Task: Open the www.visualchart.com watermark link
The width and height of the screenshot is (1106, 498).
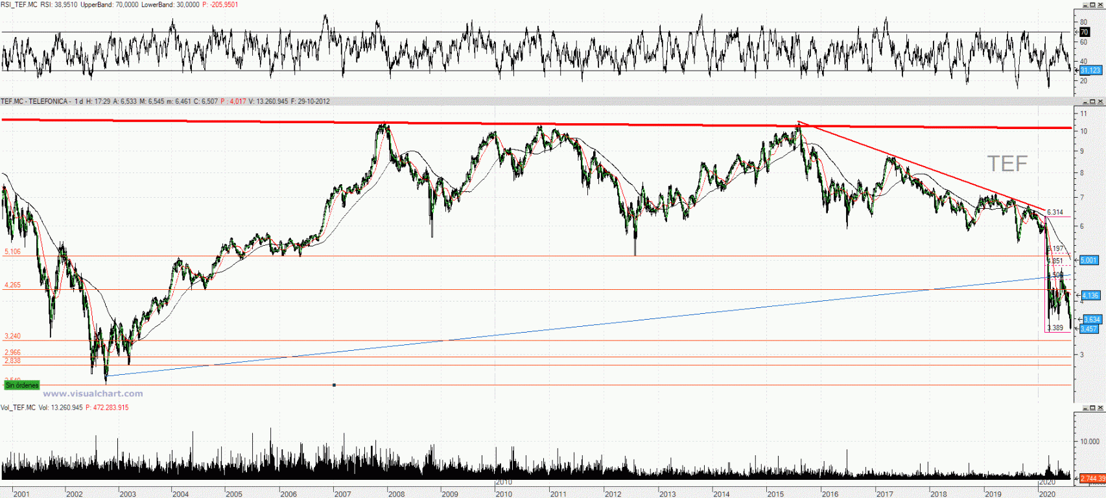Action: 93,394
